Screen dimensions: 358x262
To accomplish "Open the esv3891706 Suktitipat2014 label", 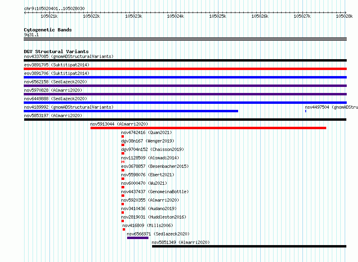I will tap(57, 73).
